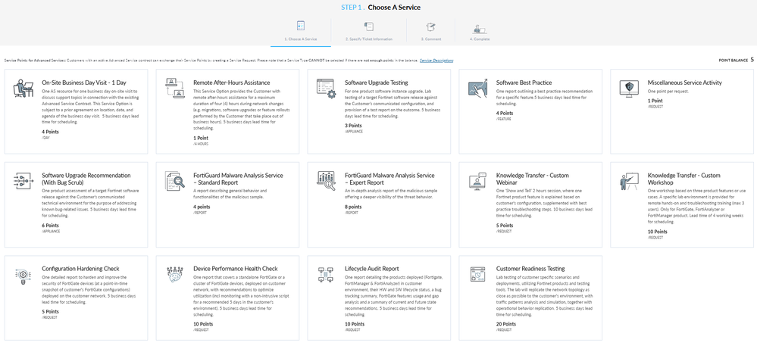
Task: Click '10 Points' on Custom Workshop card
Action: coord(657,232)
